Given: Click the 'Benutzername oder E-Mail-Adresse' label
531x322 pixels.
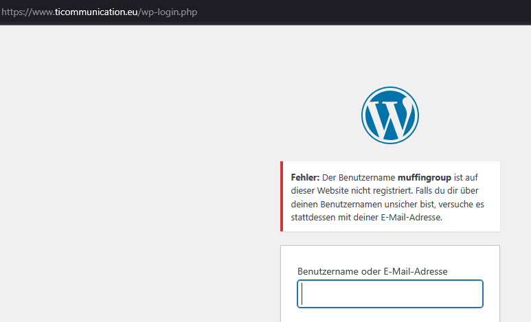Looking at the screenshot, I should tap(372, 271).
